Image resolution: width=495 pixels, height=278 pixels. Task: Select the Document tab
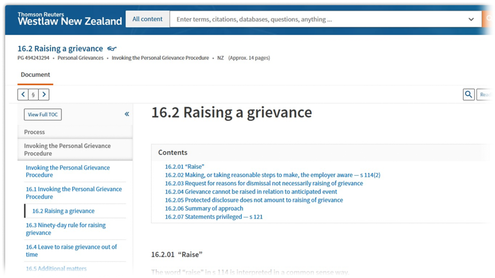35,75
